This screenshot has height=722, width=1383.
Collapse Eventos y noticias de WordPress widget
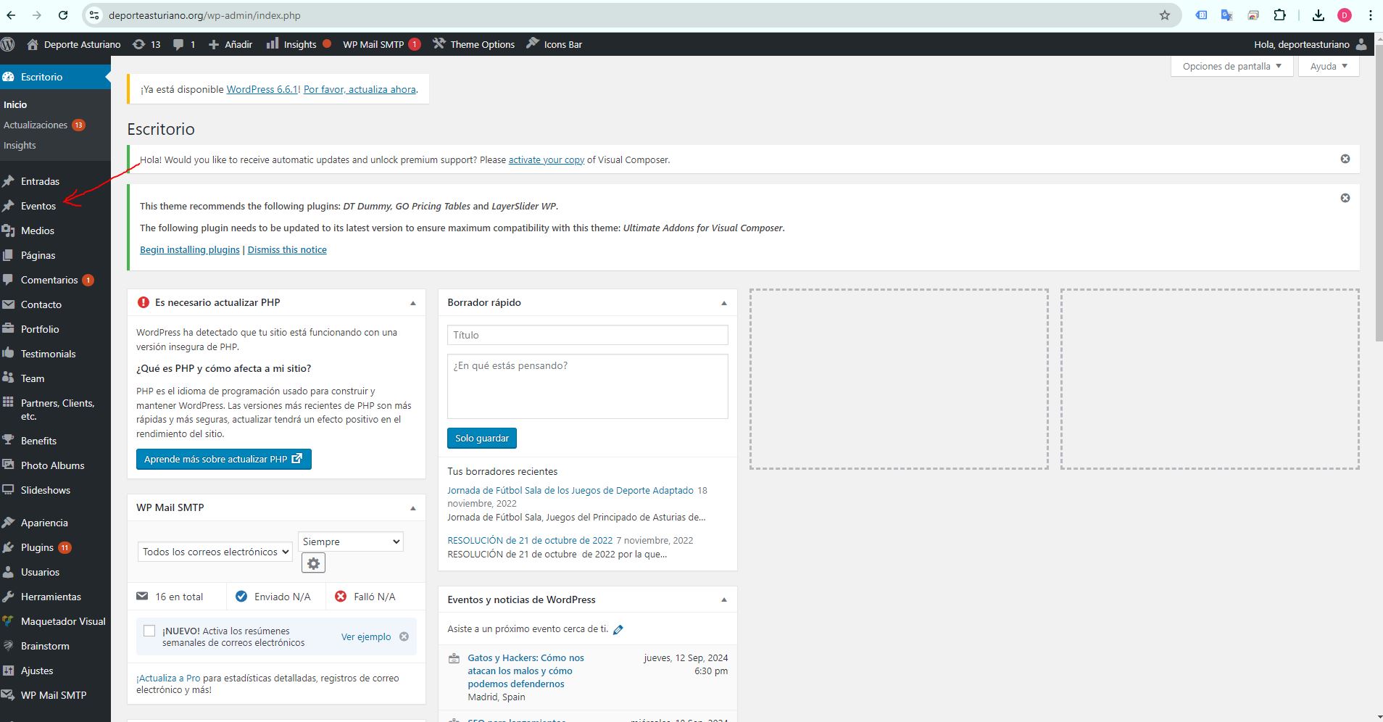[x=724, y=600]
